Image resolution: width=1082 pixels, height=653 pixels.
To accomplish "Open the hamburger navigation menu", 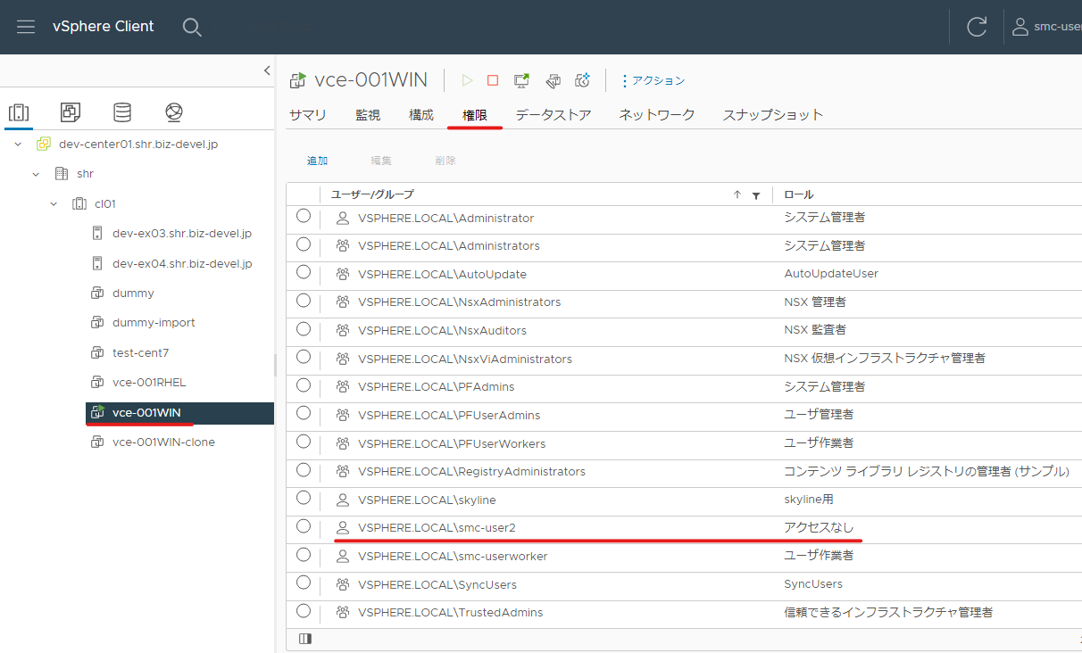I will tap(26, 27).
